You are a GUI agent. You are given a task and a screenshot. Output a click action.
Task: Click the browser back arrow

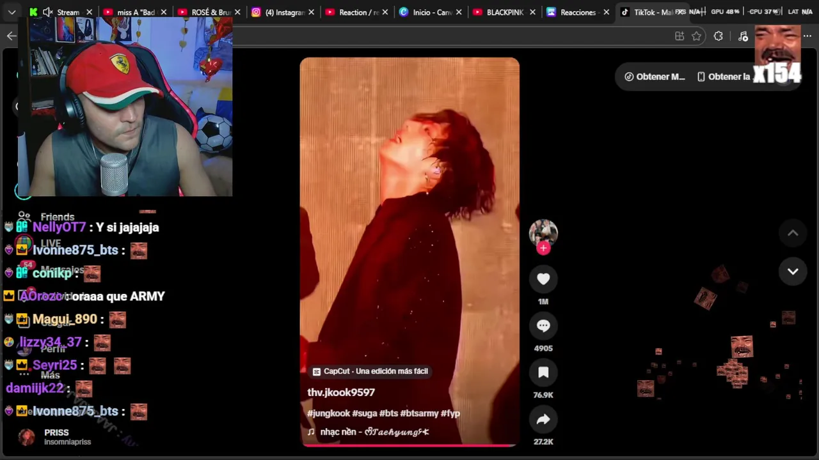[x=12, y=36]
